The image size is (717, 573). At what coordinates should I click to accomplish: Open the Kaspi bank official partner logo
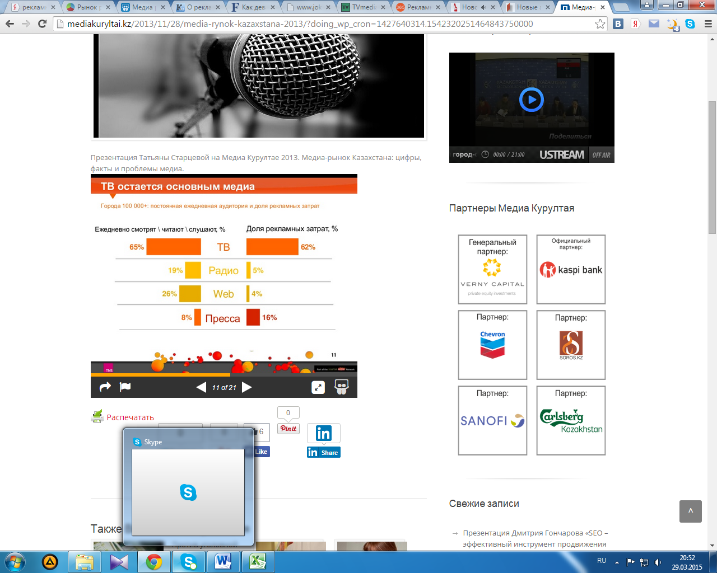(x=571, y=269)
